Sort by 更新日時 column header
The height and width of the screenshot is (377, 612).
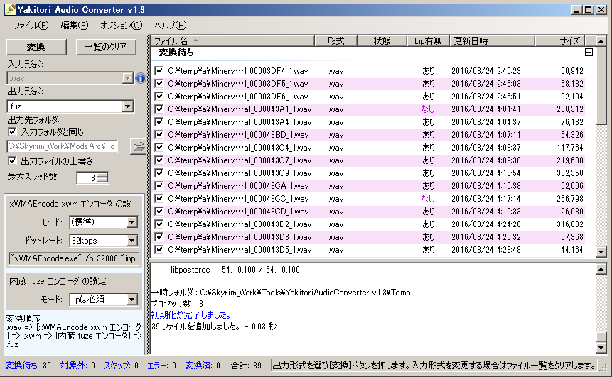coord(492,41)
